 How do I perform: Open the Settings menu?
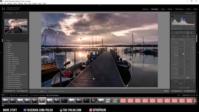click(20, 3)
